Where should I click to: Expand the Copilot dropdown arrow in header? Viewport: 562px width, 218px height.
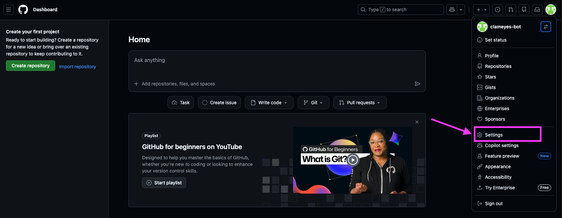coord(461,10)
